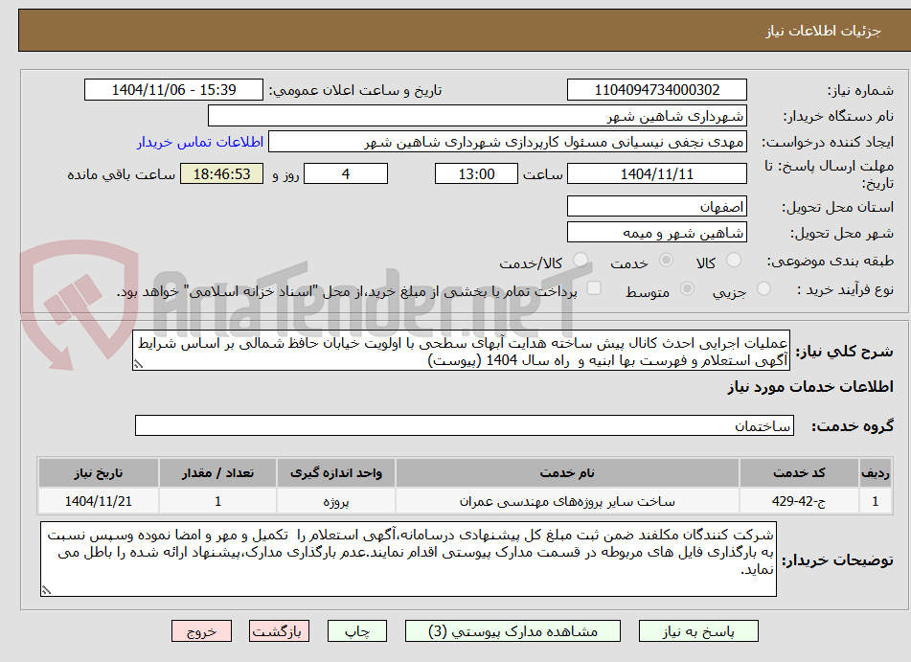This screenshot has height=662, width=911.
Task: Click the delivery province field اصفهان
Action: 656,207
